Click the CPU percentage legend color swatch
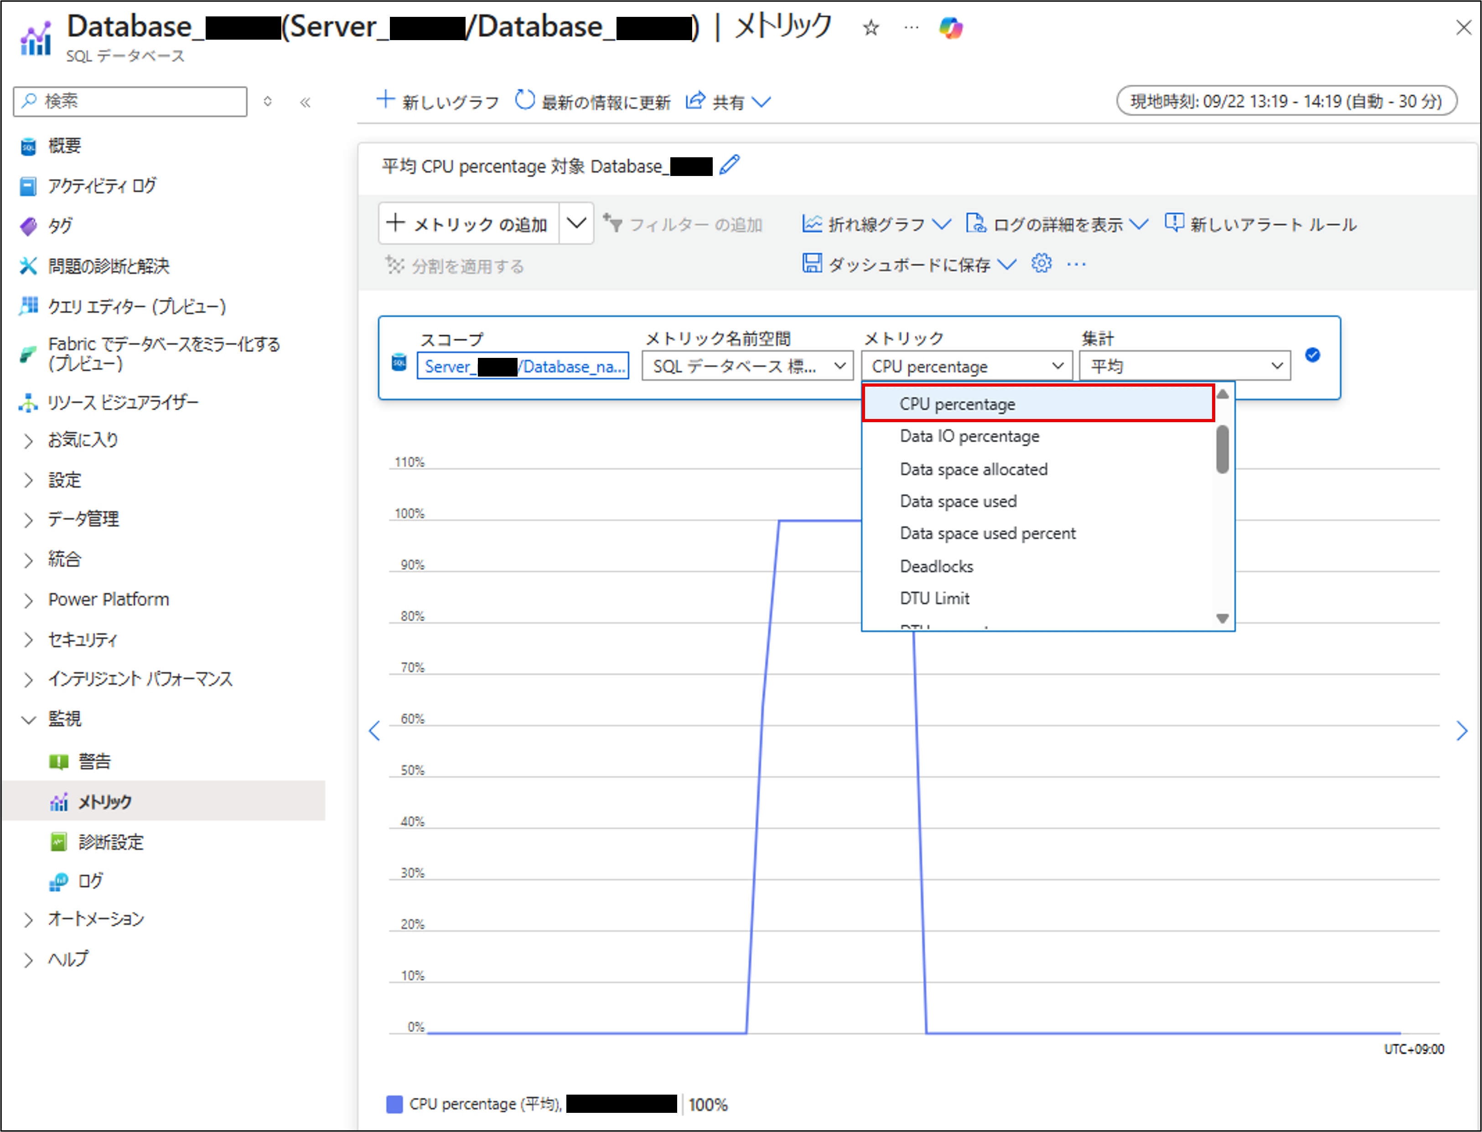Image resolution: width=1482 pixels, height=1132 pixels. [394, 1104]
